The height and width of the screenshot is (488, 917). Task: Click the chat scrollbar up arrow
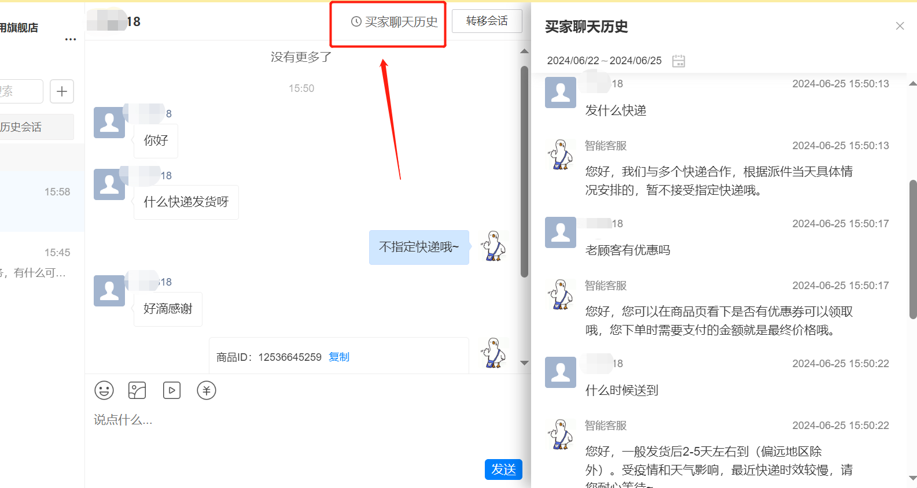[x=525, y=51]
